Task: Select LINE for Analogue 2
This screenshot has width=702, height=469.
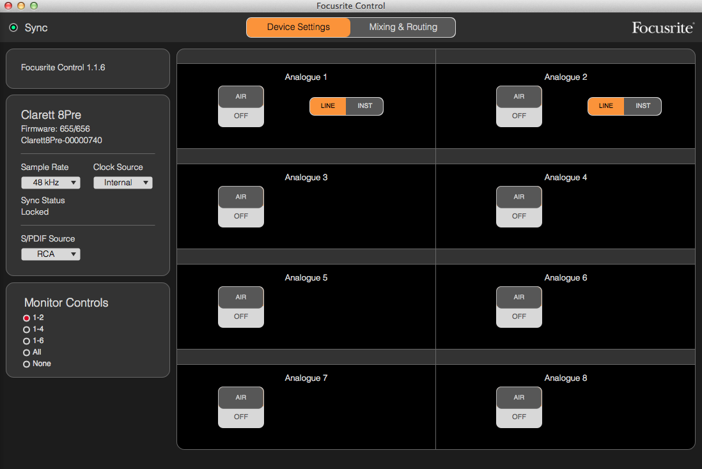Action: point(606,106)
